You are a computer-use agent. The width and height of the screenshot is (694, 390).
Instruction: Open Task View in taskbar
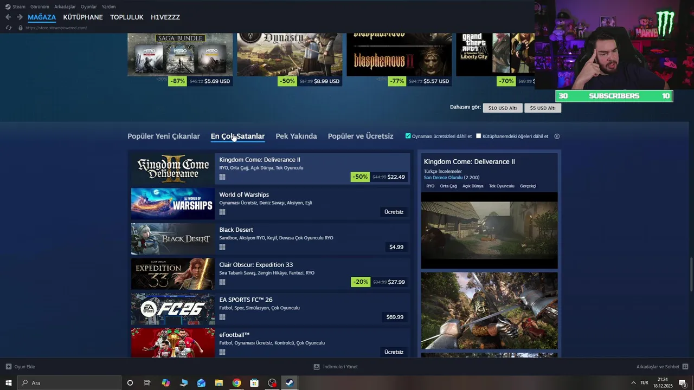(x=147, y=383)
